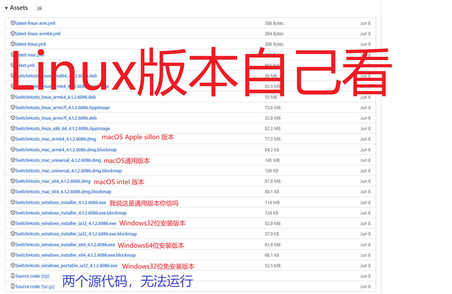Download SwitchHosts_windows_portable_ia32 exe
The height and width of the screenshot is (294, 452).
click(x=66, y=266)
